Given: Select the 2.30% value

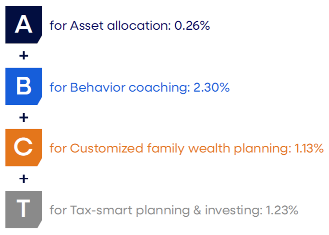Looking at the screenshot, I should 211,87.
